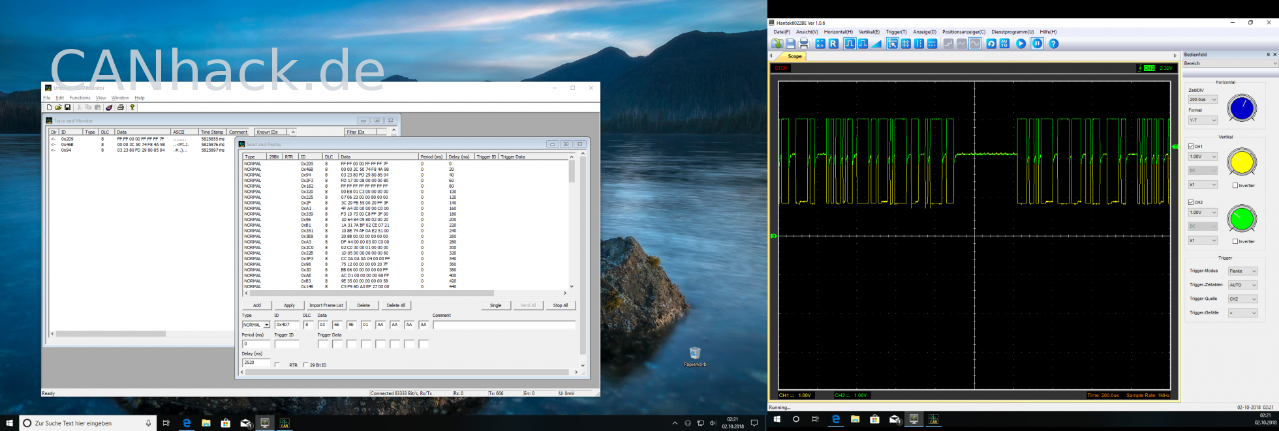1279x431 pixels.
Task: Select the square pulse waveform icon
Action: pyautogui.click(x=850, y=44)
